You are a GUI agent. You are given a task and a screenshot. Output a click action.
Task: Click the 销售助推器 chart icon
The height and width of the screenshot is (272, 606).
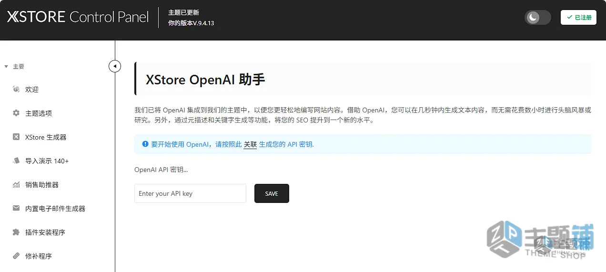[16, 184]
